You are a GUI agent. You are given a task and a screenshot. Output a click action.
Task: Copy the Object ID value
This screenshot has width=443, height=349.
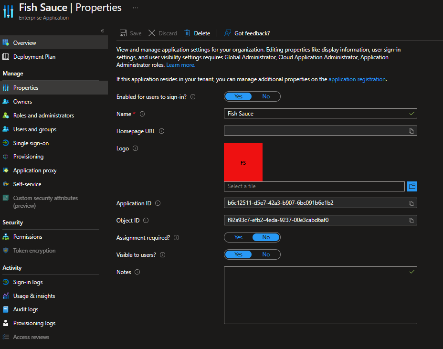(411, 220)
